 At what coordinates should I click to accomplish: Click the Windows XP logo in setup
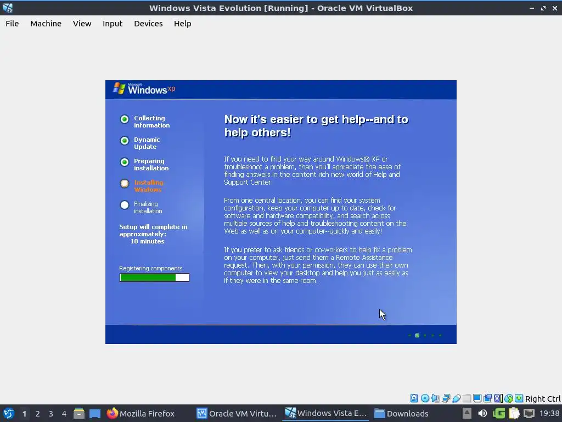(x=144, y=88)
